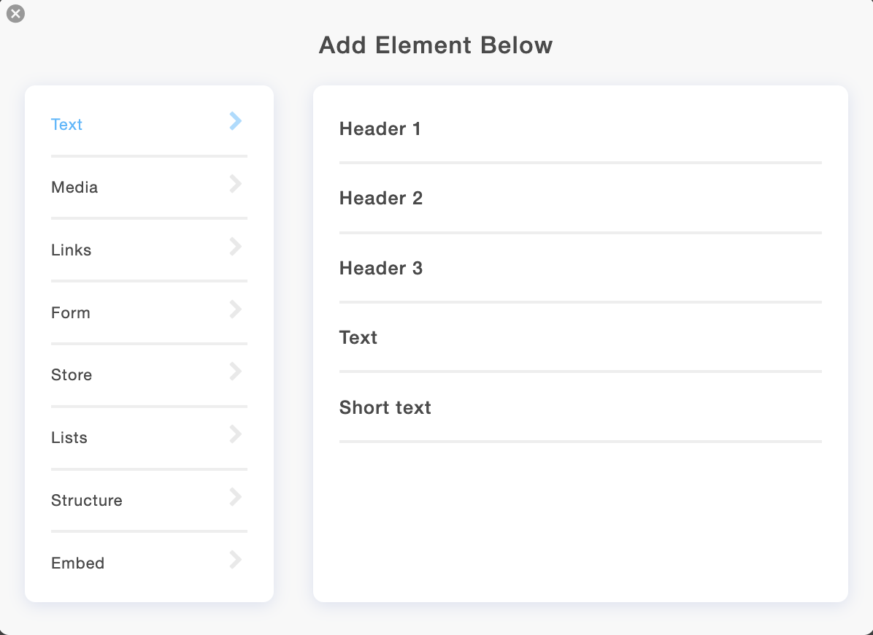Close the Add Element dialog
The image size is (873, 635).
(15, 13)
